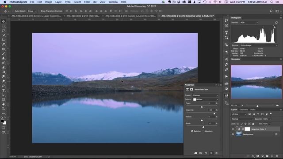
Task: Toggle layer filtering on or off
Action: [271, 114]
